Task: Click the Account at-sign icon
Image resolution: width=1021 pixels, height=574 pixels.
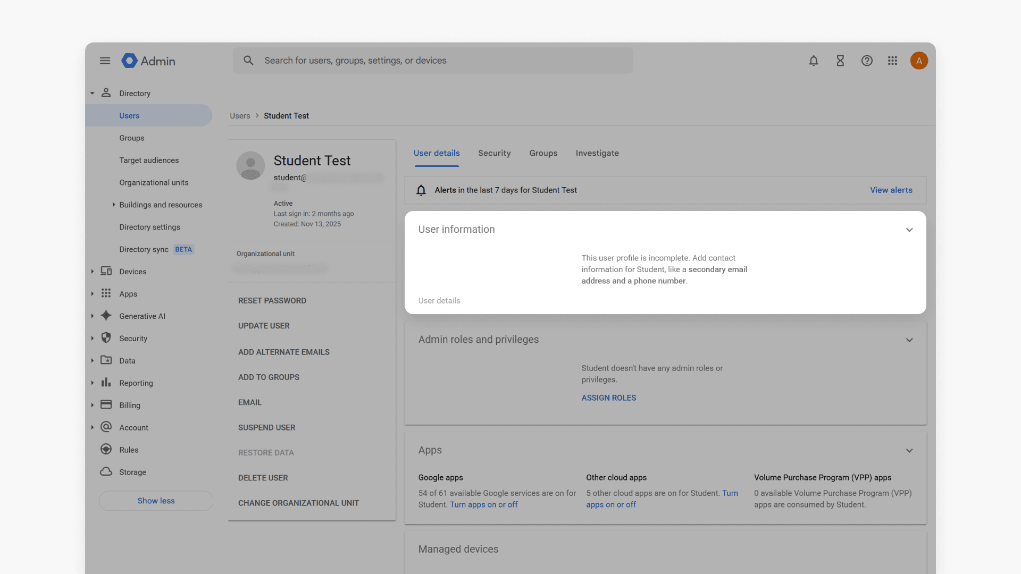Action: pyautogui.click(x=106, y=427)
